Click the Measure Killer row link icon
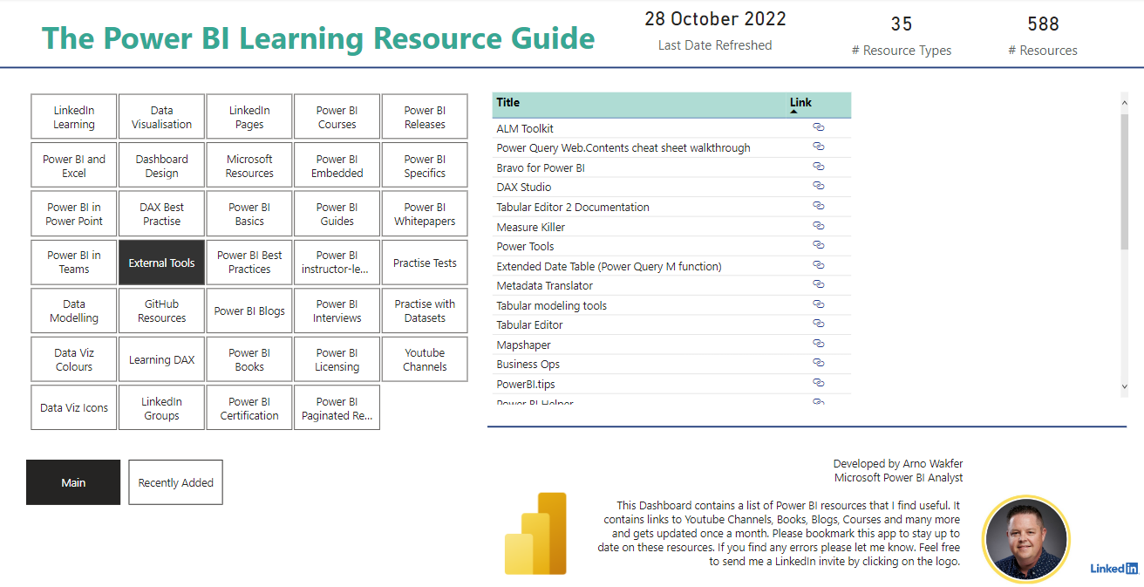Screen dimensions: 1144x587 click(818, 227)
